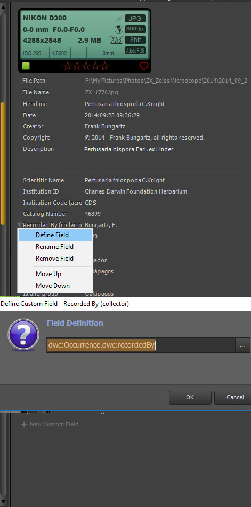Image resolution: width=251 pixels, height=507 pixels.
Task: Click the Catalog Number field label
Action: click(x=45, y=214)
